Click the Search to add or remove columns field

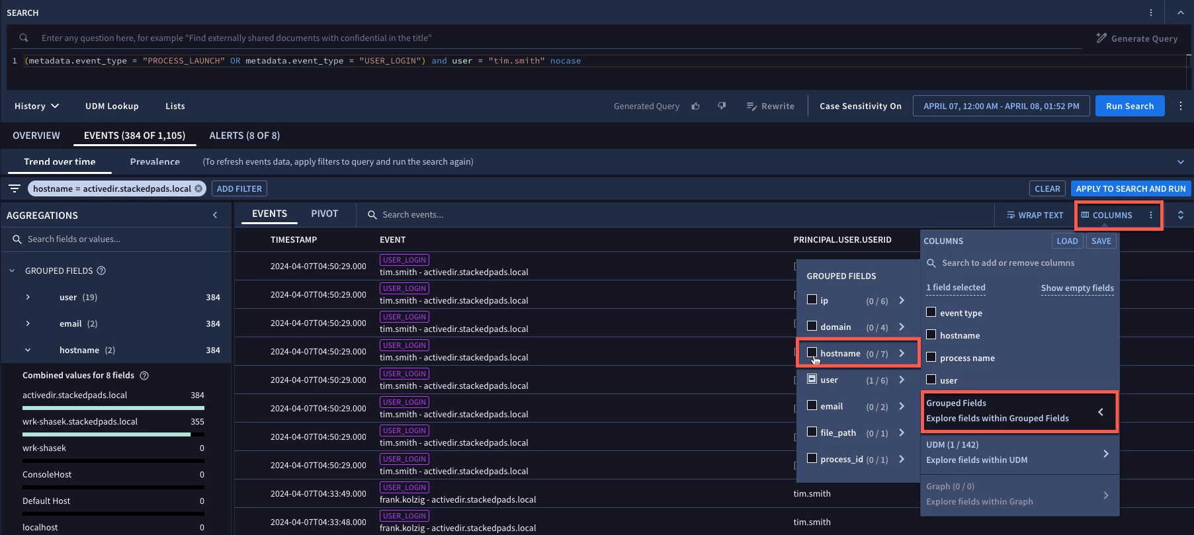(x=1019, y=263)
